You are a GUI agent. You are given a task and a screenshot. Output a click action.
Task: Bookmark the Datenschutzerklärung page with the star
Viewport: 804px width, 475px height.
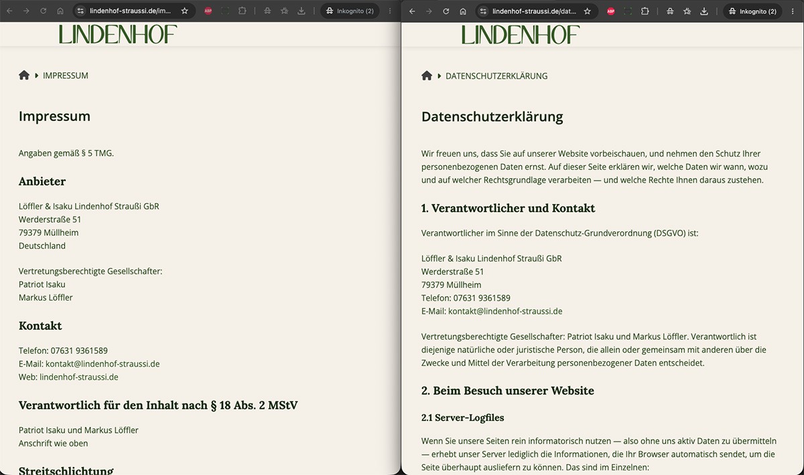(x=588, y=11)
